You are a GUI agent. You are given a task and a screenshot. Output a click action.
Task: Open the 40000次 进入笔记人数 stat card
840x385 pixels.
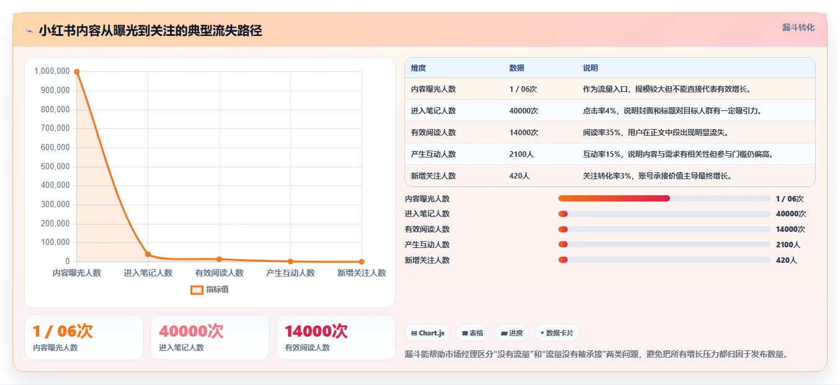210,337
